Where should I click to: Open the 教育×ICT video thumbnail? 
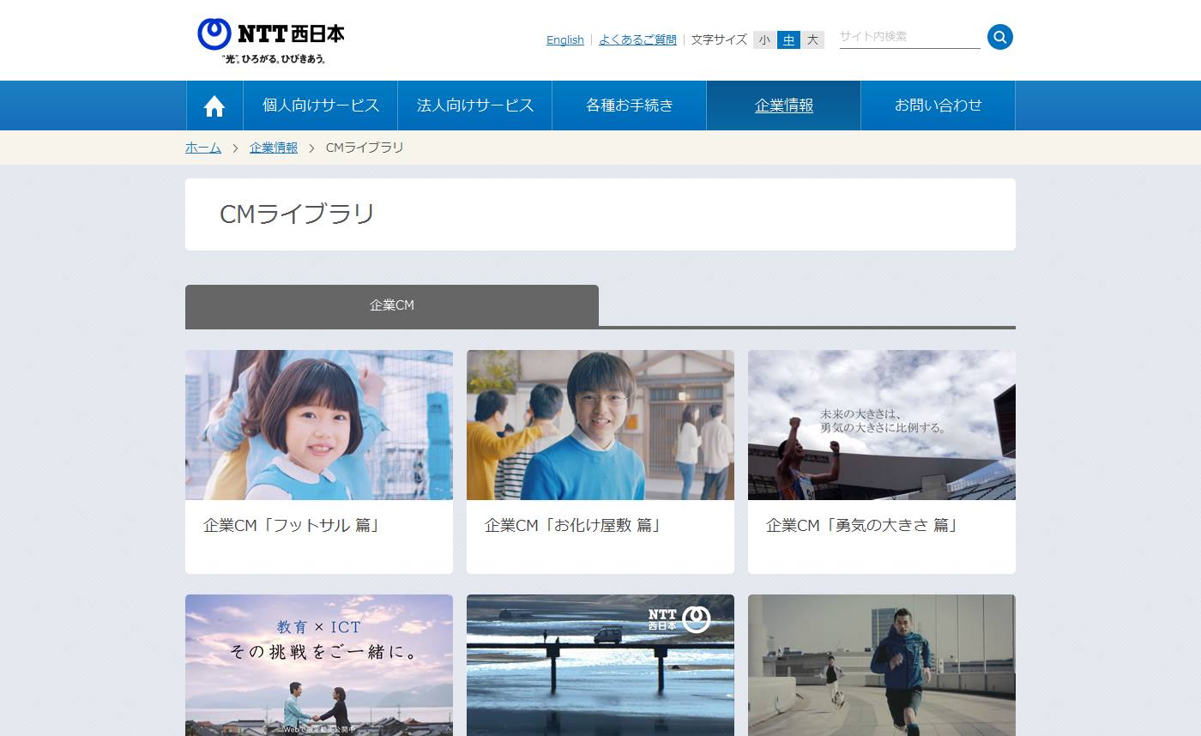(x=319, y=665)
